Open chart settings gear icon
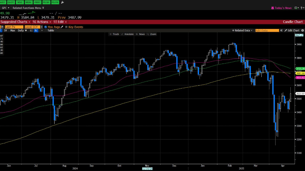305x171 pixels. click(302, 30)
